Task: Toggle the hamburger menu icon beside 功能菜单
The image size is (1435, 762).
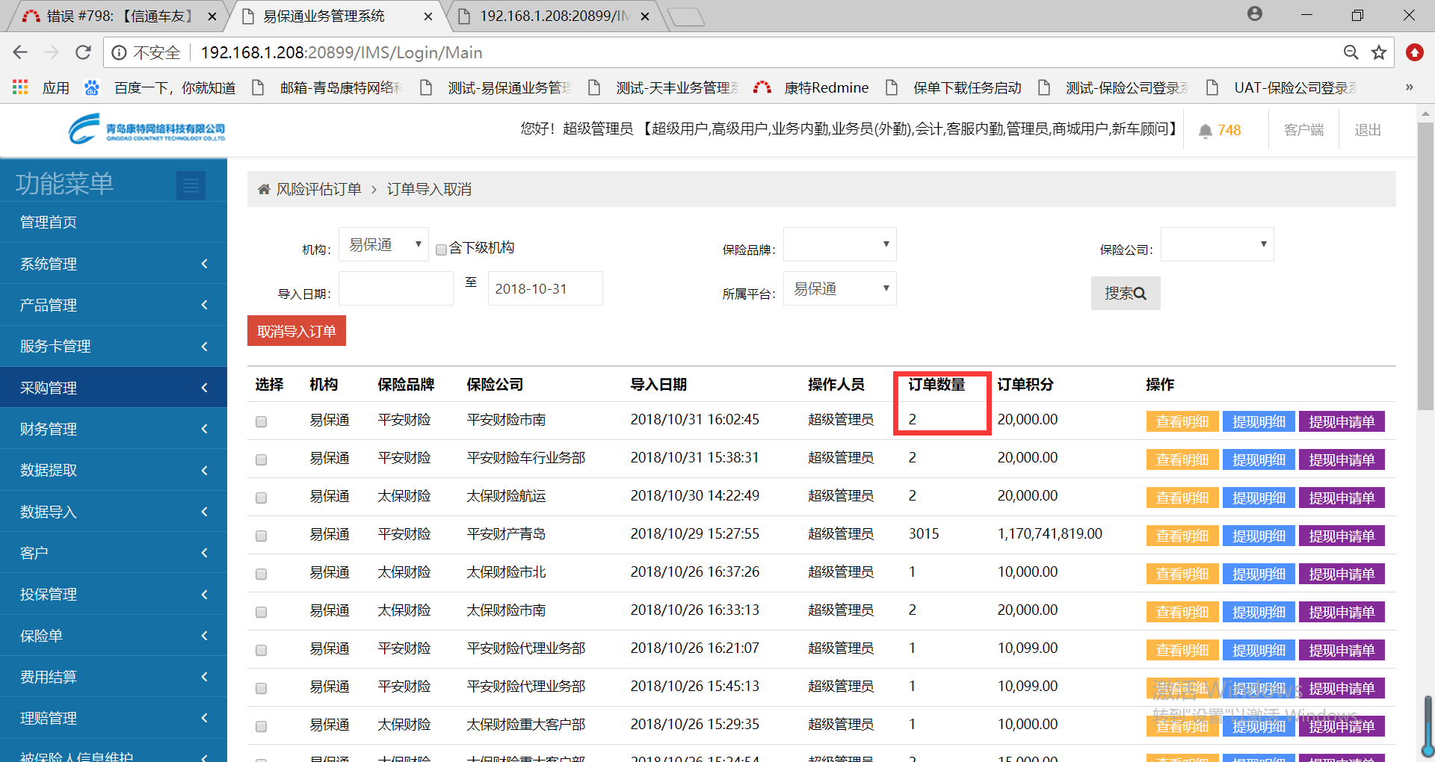Action: (x=191, y=185)
